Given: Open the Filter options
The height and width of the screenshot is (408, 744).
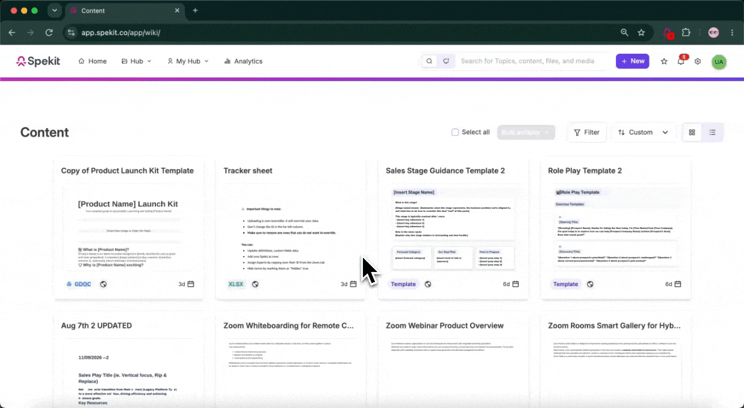Looking at the screenshot, I should (x=586, y=132).
